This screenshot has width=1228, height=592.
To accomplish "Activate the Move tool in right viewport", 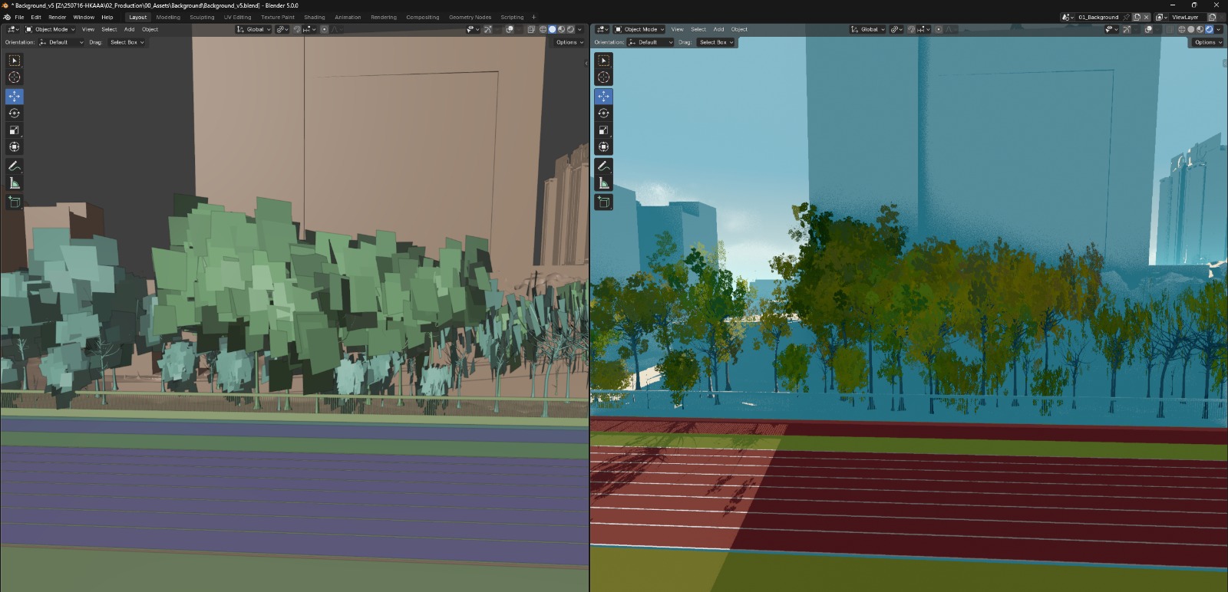I will [604, 97].
